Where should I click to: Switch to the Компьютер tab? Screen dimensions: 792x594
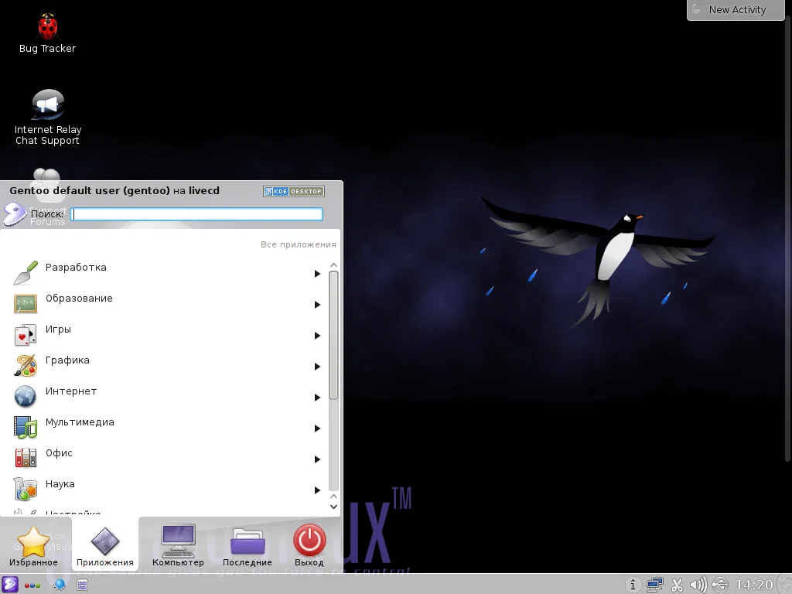click(178, 545)
